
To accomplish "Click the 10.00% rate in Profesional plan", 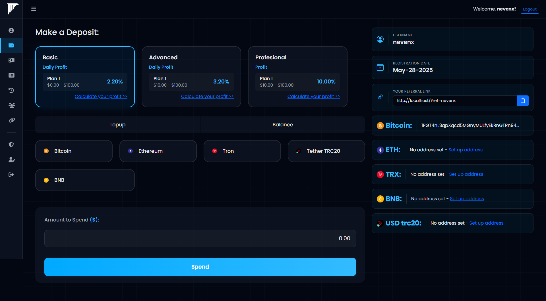I will (326, 82).
